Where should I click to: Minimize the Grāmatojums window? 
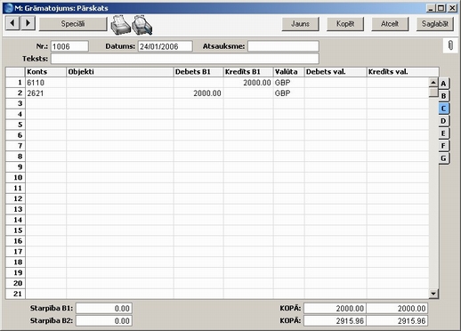(431, 8)
